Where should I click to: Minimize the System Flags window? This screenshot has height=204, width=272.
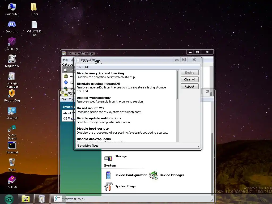(177, 59)
